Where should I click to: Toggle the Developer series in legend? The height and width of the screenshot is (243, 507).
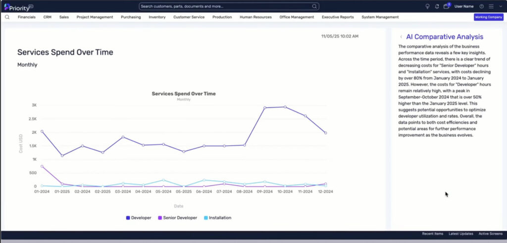(x=139, y=218)
